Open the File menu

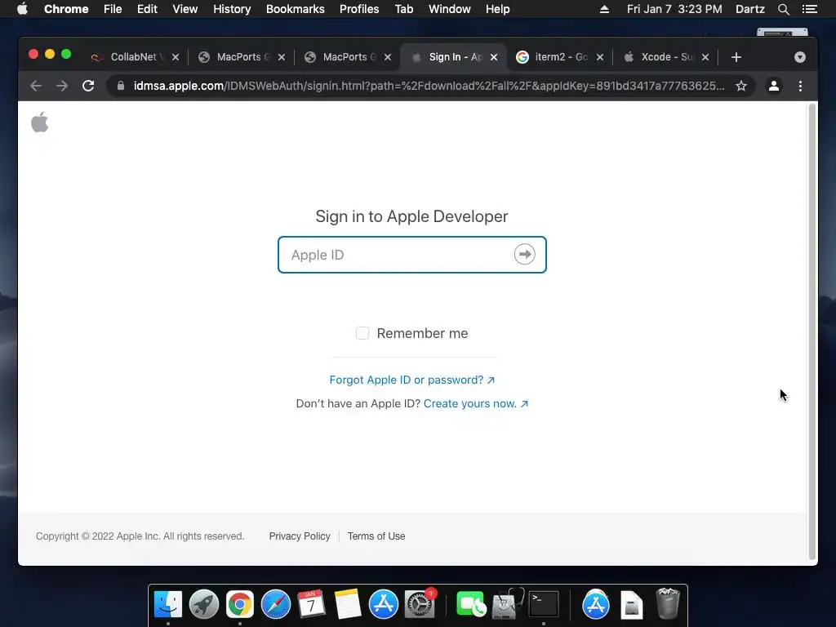[113, 9]
